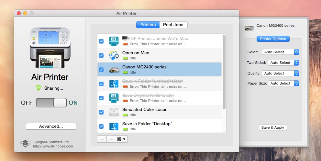
Task: Select the Simulated Color Laser row text
Action: point(144,110)
